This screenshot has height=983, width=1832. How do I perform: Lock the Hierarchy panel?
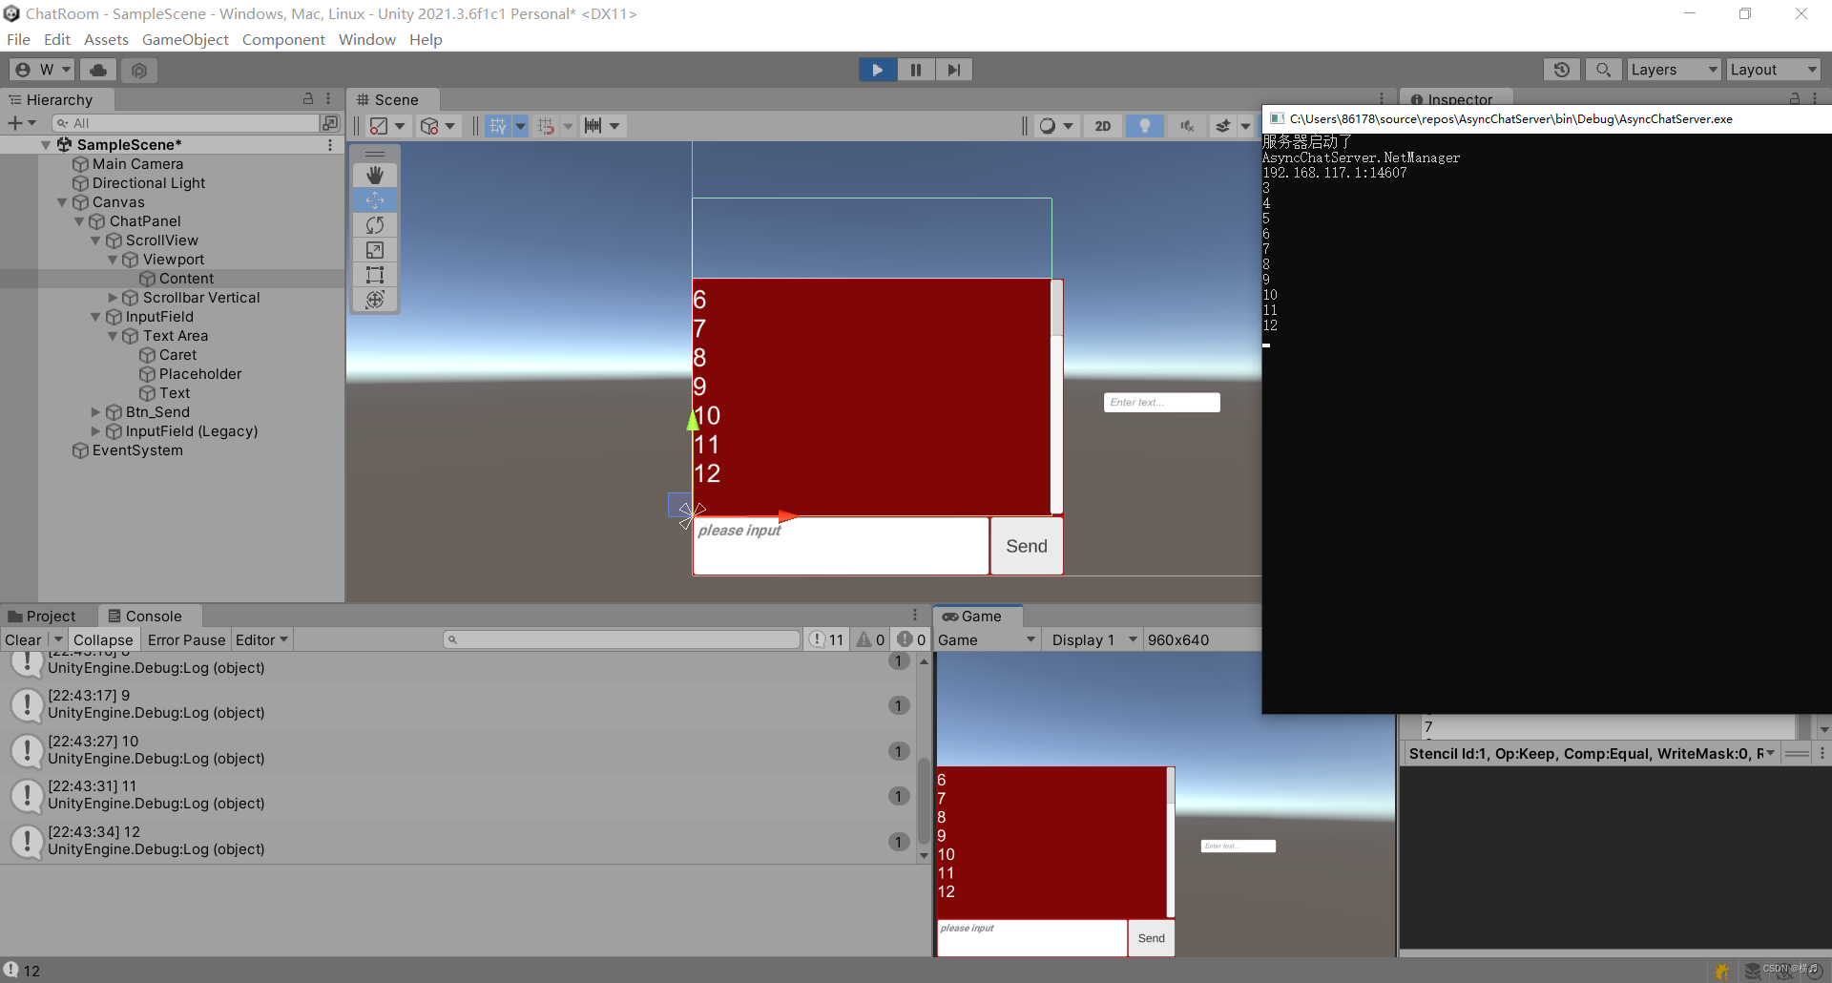pyautogui.click(x=308, y=99)
